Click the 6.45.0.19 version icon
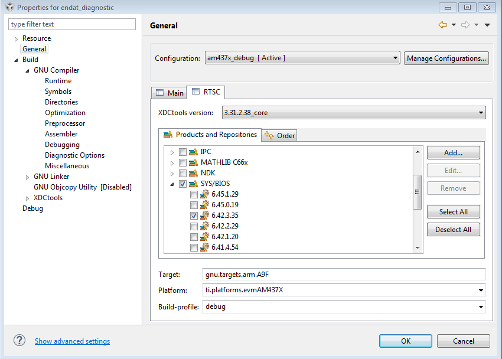 pyautogui.click(x=204, y=205)
